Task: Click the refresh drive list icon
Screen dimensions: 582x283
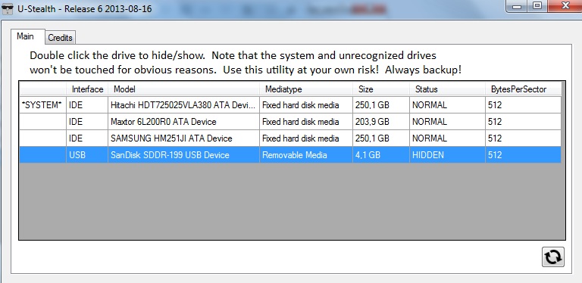Action: [x=553, y=257]
